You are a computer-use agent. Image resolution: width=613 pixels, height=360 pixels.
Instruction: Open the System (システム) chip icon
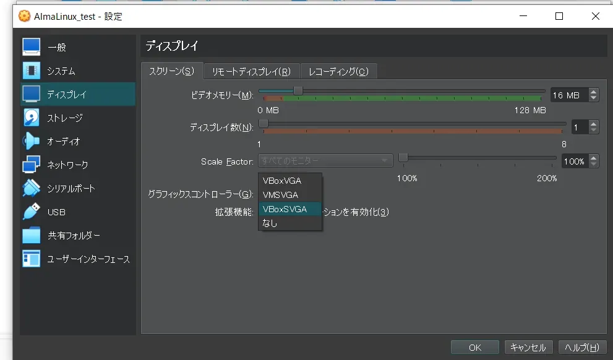click(32, 71)
